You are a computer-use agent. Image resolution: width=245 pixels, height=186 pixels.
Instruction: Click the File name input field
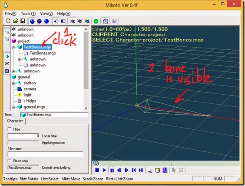(x=46, y=154)
